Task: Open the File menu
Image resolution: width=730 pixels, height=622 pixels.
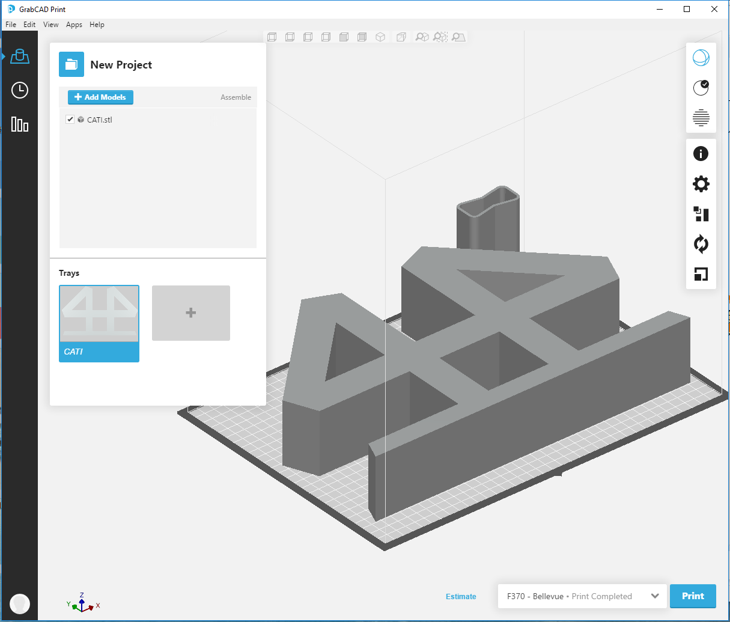Action: coord(11,25)
